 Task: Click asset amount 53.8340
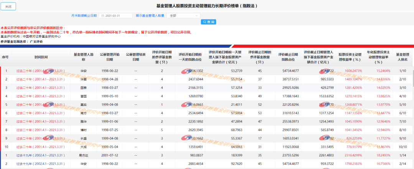[237, 96]
